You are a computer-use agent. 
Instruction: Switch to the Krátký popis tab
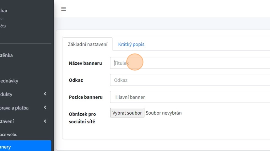pyautogui.click(x=131, y=44)
